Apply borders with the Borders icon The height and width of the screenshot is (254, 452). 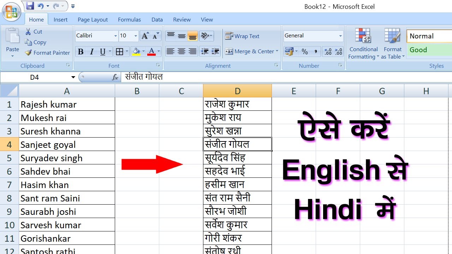(x=119, y=52)
